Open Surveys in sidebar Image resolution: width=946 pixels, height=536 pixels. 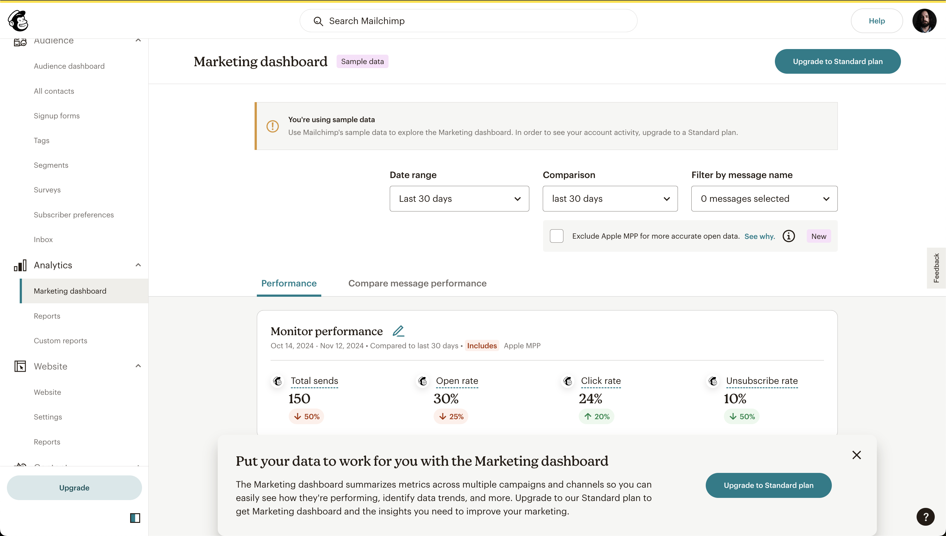coord(47,190)
